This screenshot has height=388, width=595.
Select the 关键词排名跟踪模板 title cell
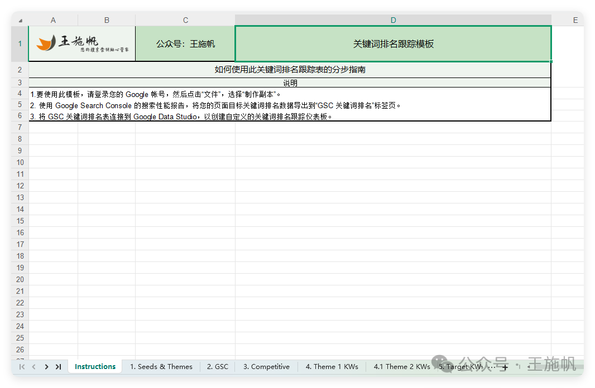tap(393, 43)
